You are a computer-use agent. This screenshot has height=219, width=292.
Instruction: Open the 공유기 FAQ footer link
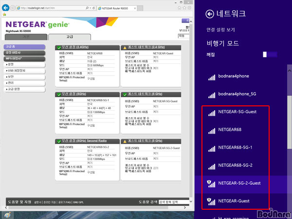point(64,202)
